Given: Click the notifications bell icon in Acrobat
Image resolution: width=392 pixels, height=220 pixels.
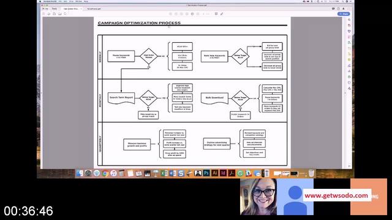Looking at the screenshot, I should pos(344,9).
